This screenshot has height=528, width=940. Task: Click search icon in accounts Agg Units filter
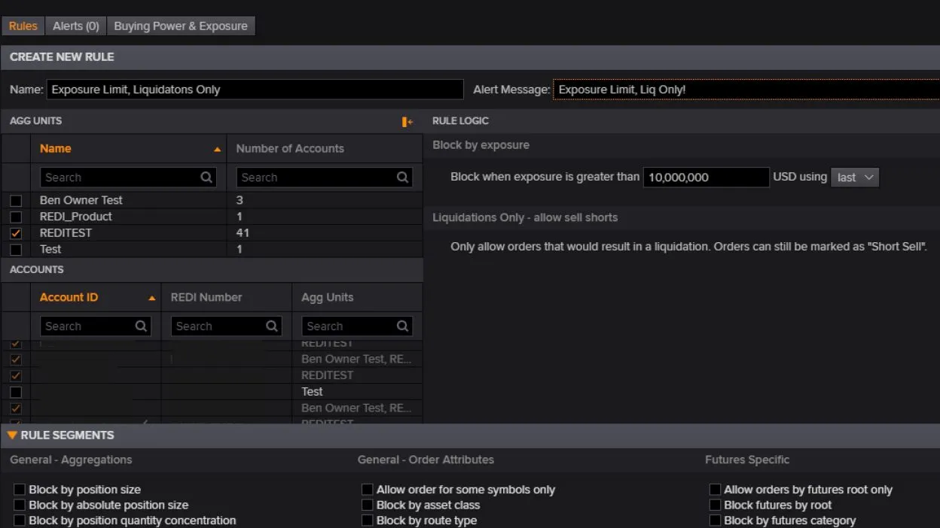tap(403, 326)
